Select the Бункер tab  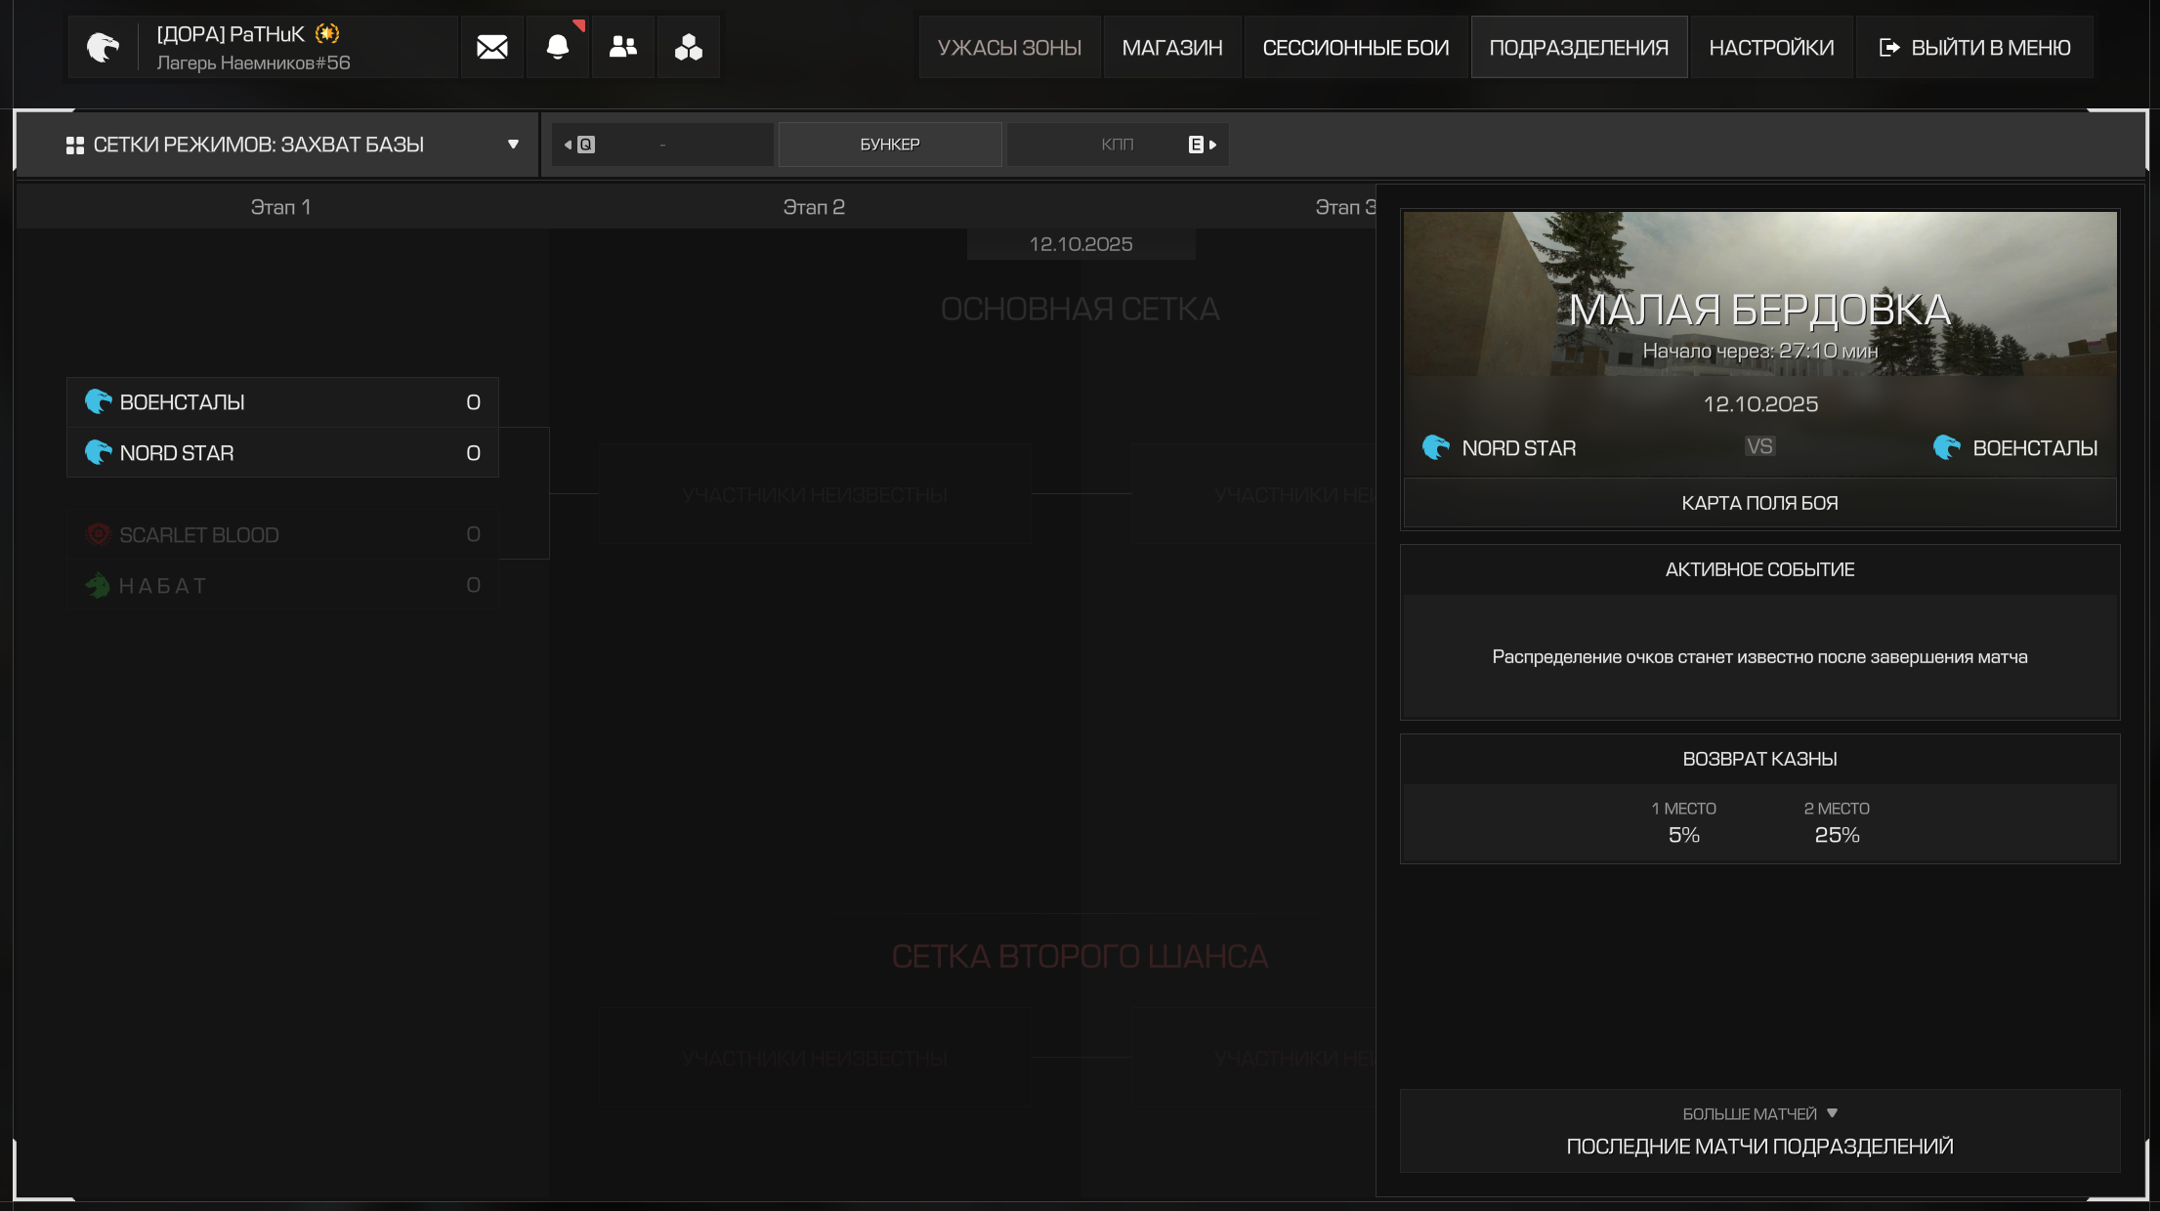click(889, 145)
